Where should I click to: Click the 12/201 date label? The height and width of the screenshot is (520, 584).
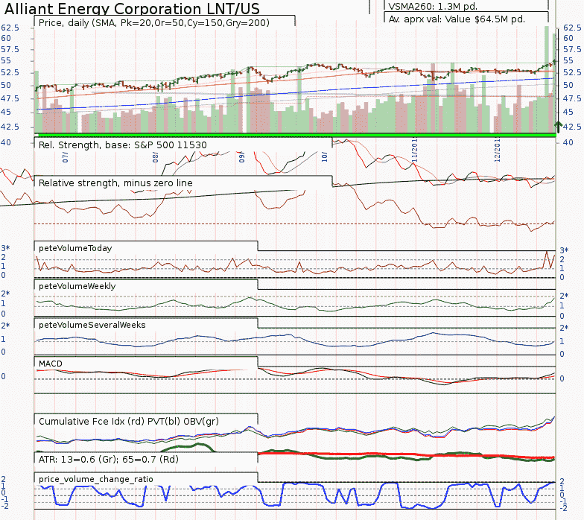click(x=498, y=150)
